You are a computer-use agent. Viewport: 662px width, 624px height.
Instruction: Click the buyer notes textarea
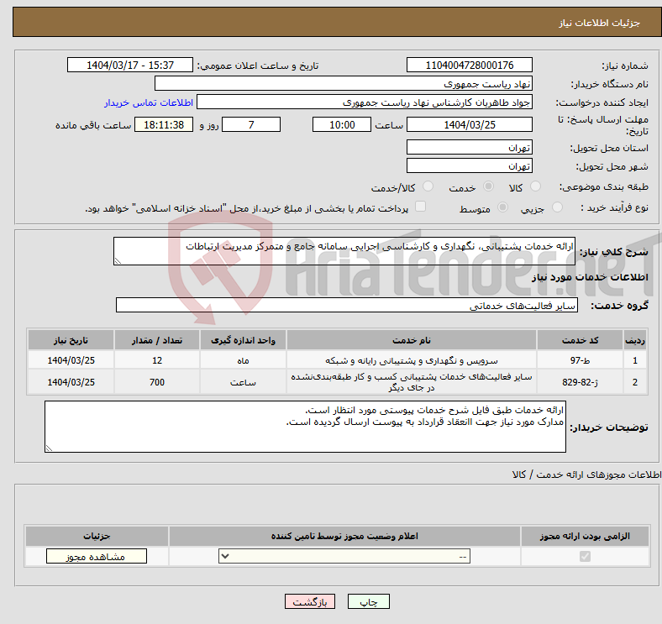[x=305, y=427]
